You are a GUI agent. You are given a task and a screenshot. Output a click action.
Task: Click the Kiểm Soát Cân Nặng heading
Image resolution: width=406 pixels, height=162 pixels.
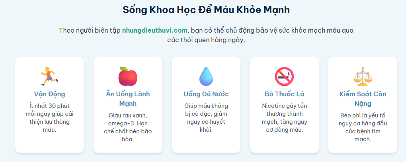coord(363,99)
